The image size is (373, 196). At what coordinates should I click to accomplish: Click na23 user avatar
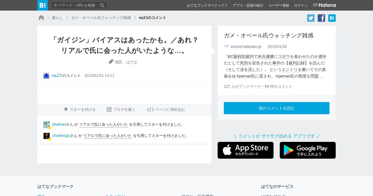coord(46,76)
